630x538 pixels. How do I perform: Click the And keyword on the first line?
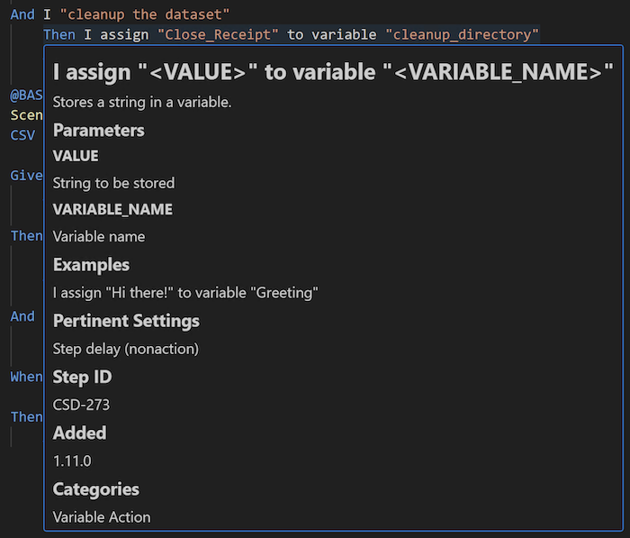pyautogui.click(x=22, y=14)
